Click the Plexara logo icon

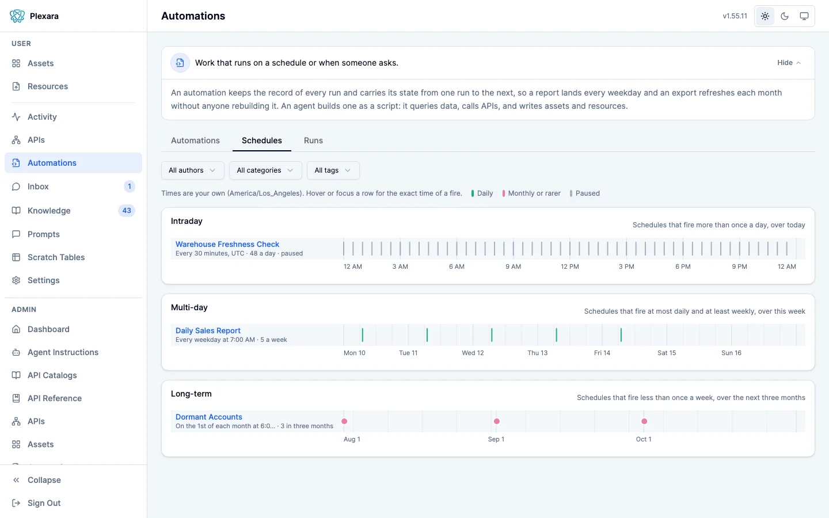pos(17,16)
